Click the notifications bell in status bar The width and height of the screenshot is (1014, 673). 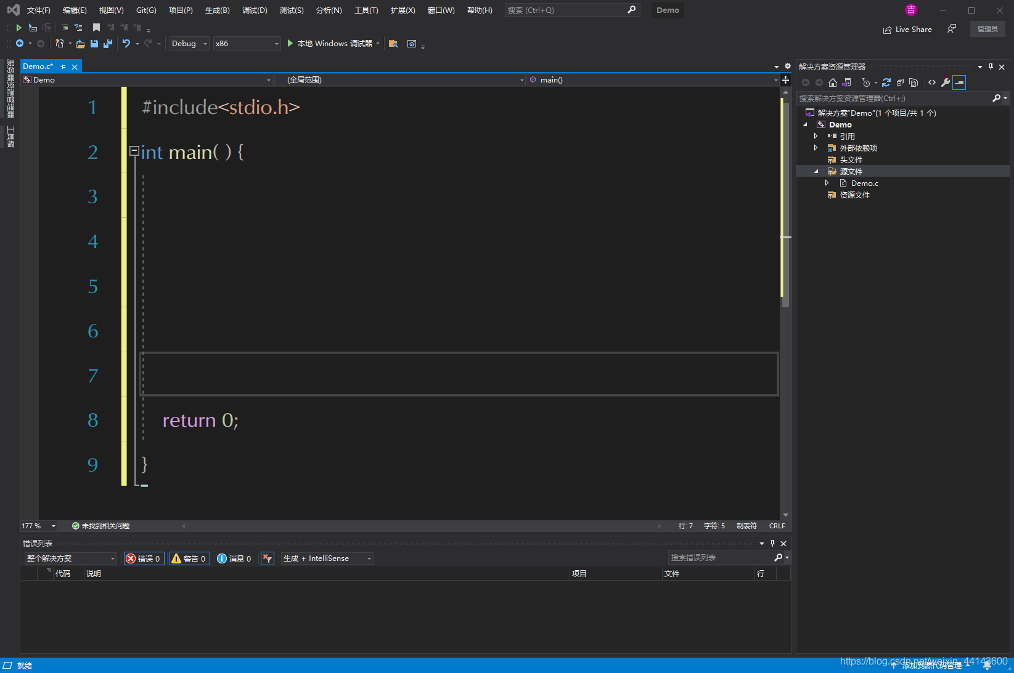987,665
